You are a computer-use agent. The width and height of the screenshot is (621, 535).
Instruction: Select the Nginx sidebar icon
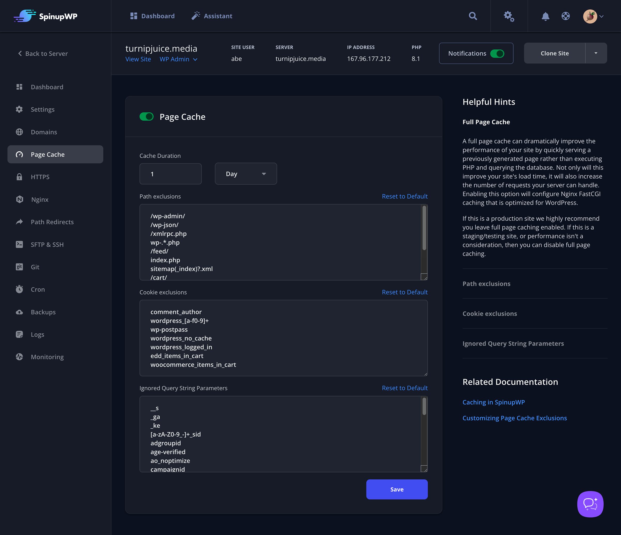click(19, 199)
